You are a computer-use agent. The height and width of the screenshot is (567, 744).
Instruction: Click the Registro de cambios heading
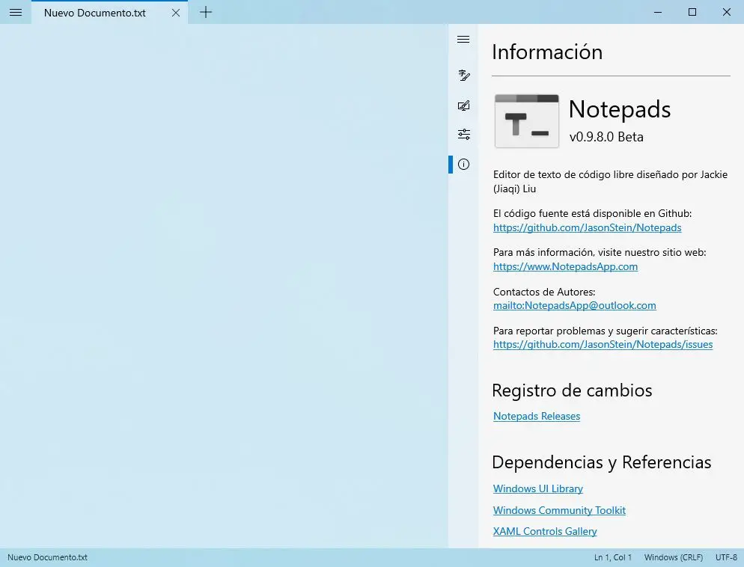572,390
